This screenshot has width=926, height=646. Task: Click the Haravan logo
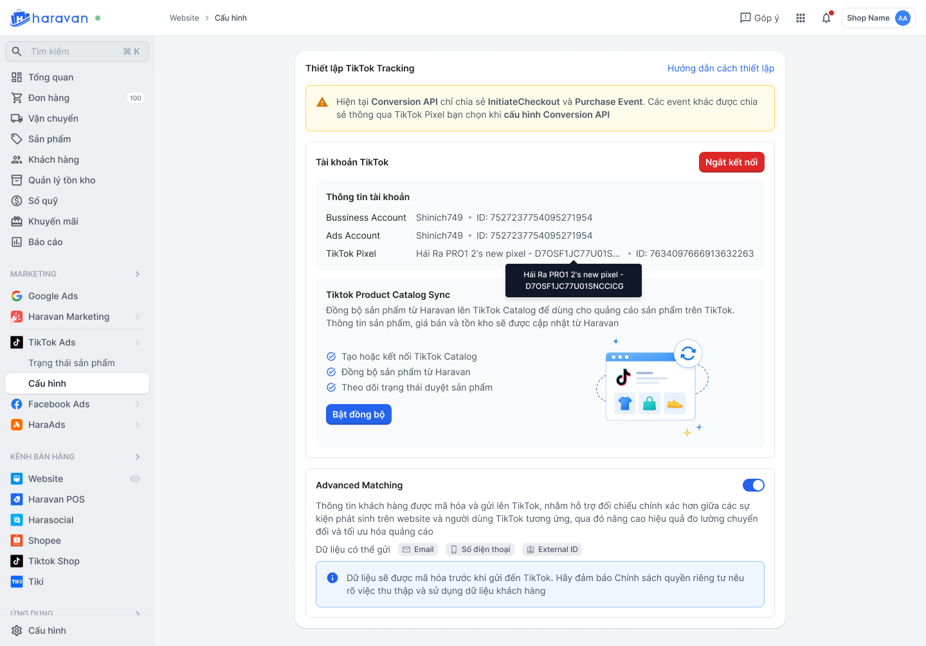click(x=49, y=18)
